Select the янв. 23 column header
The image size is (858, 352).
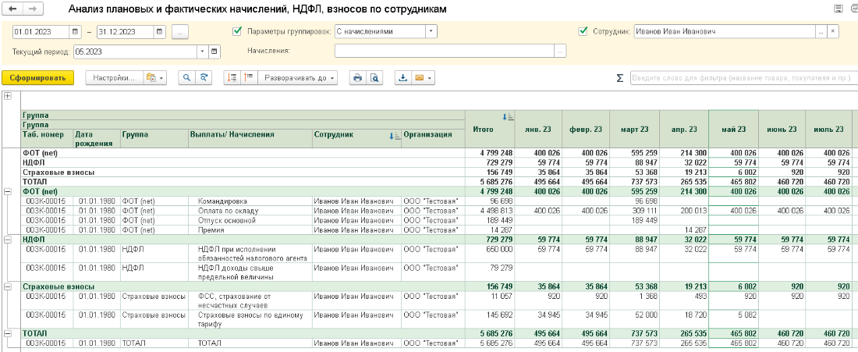538,130
